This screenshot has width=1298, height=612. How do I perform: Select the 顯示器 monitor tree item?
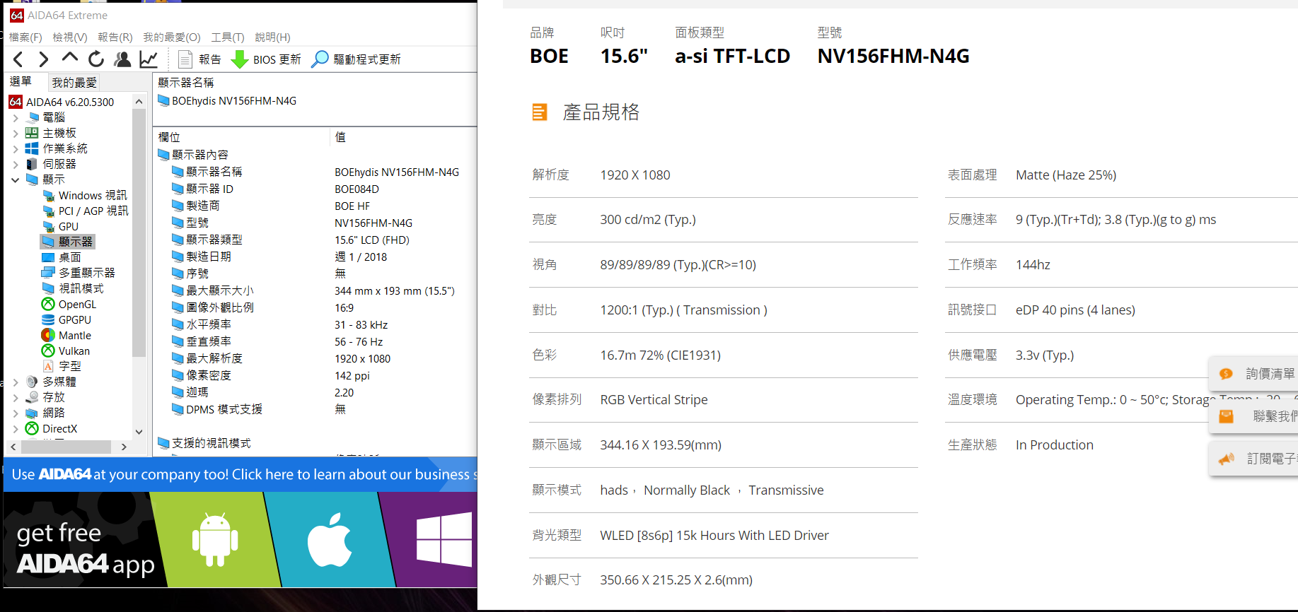(68, 242)
